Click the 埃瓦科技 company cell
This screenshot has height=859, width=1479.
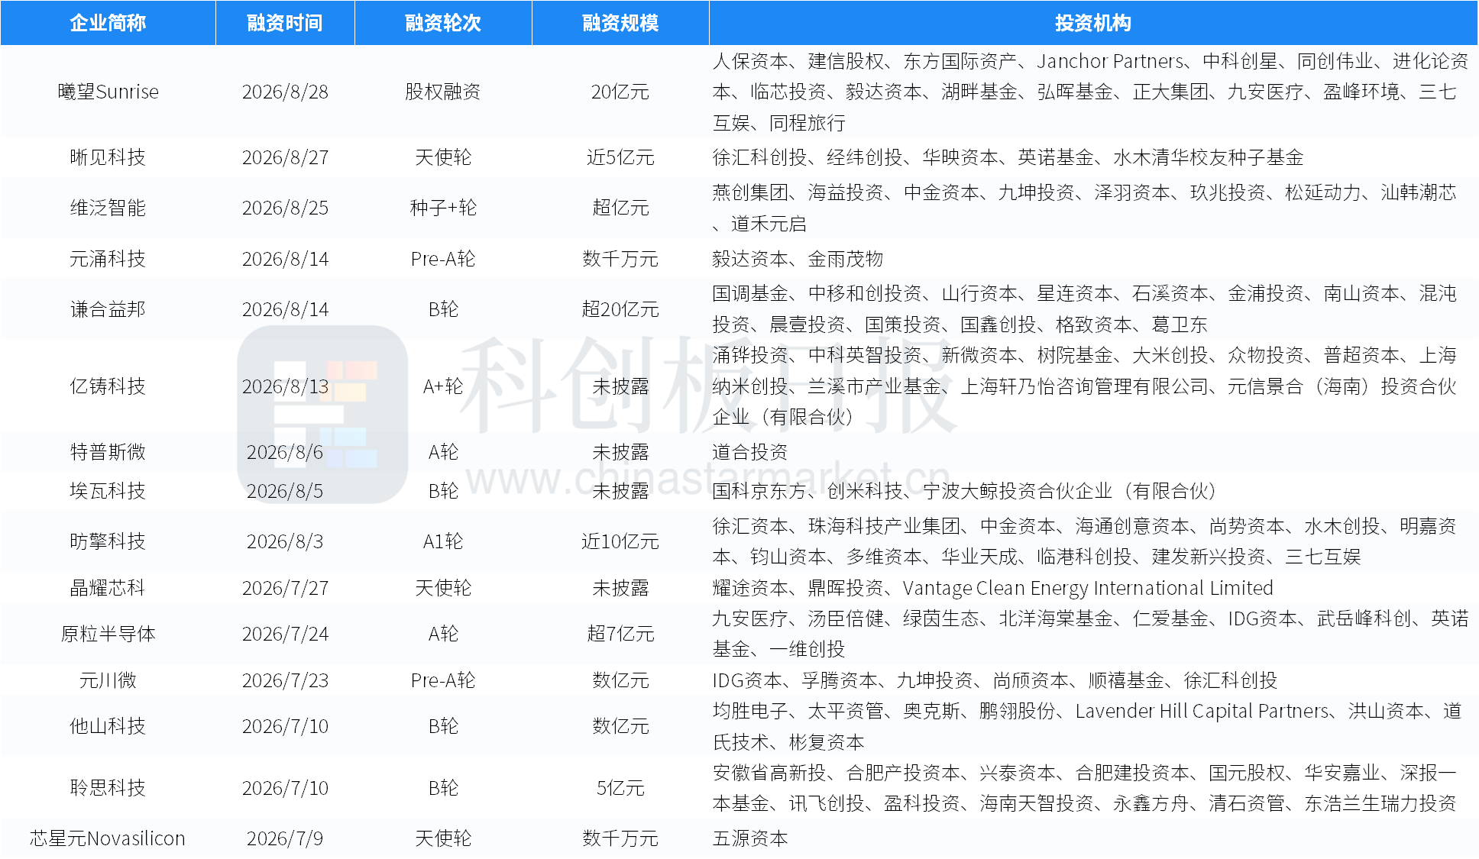[x=108, y=491]
